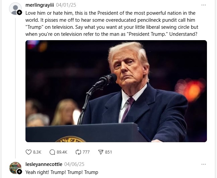This screenshot has height=178, width=217.
Task: Follow lesleyannecottle using the plus badge
Action: pos(19,171)
